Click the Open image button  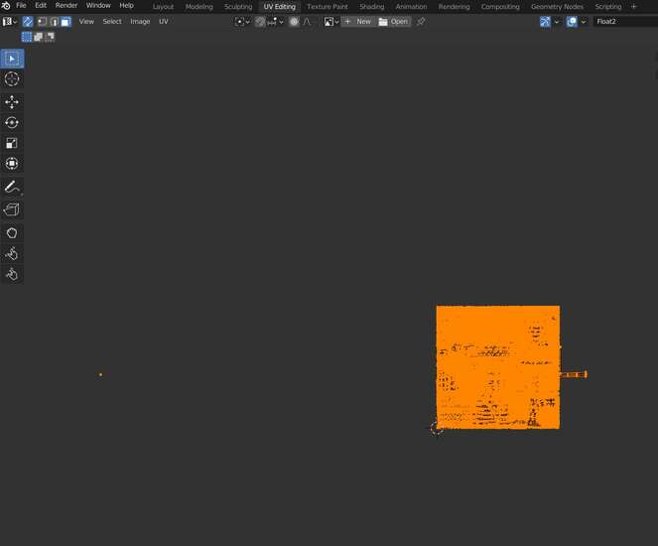tap(393, 22)
